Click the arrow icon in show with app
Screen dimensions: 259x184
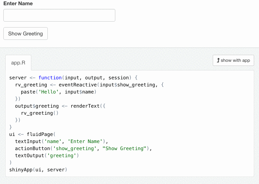point(218,60)
